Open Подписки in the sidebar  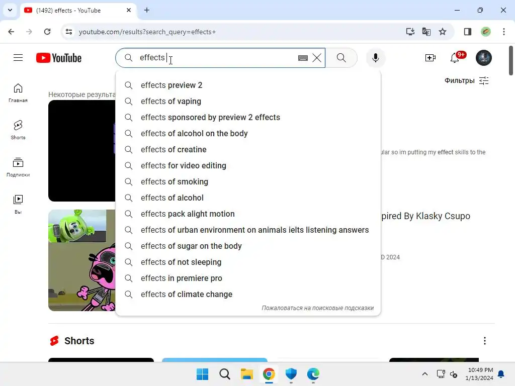click(x=18, y=167)
